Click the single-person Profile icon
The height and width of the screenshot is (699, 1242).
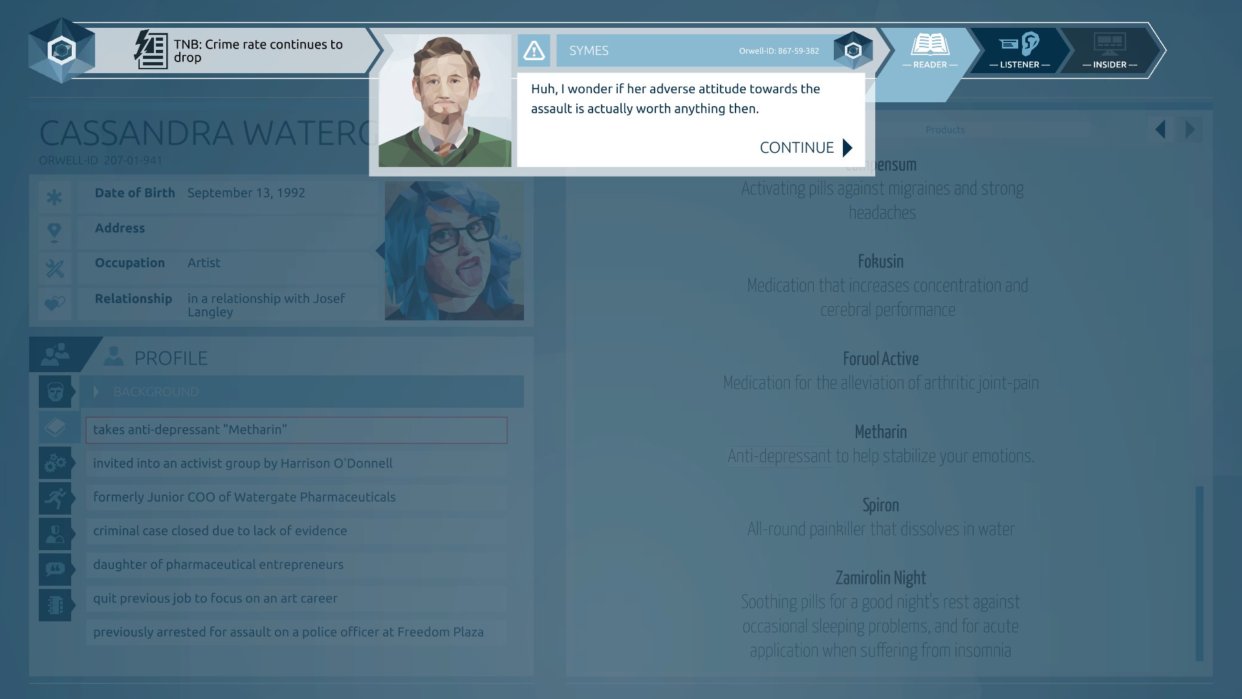coord(114,356)
